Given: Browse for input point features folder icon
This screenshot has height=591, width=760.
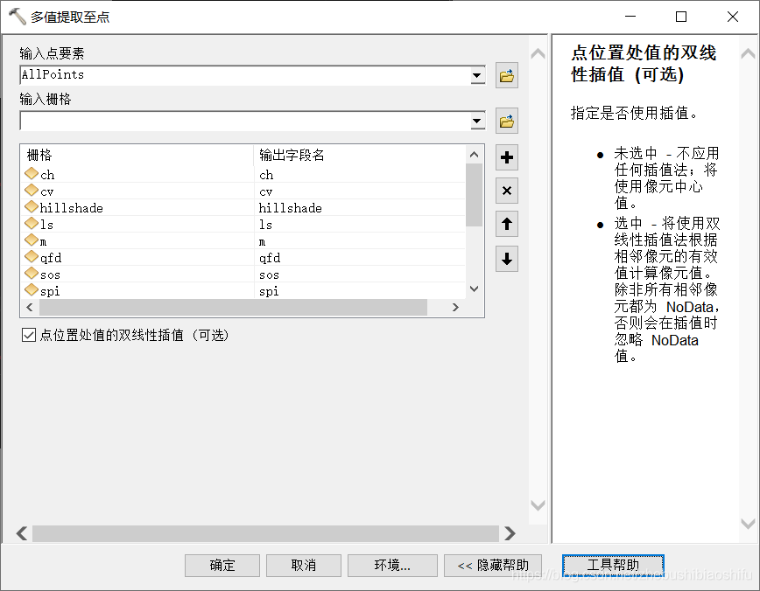Looking at the screenshot, I should (506, 75).
